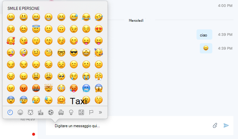
Task: Open the objects lightbulb emoji tab
Action: click(71, 112)
